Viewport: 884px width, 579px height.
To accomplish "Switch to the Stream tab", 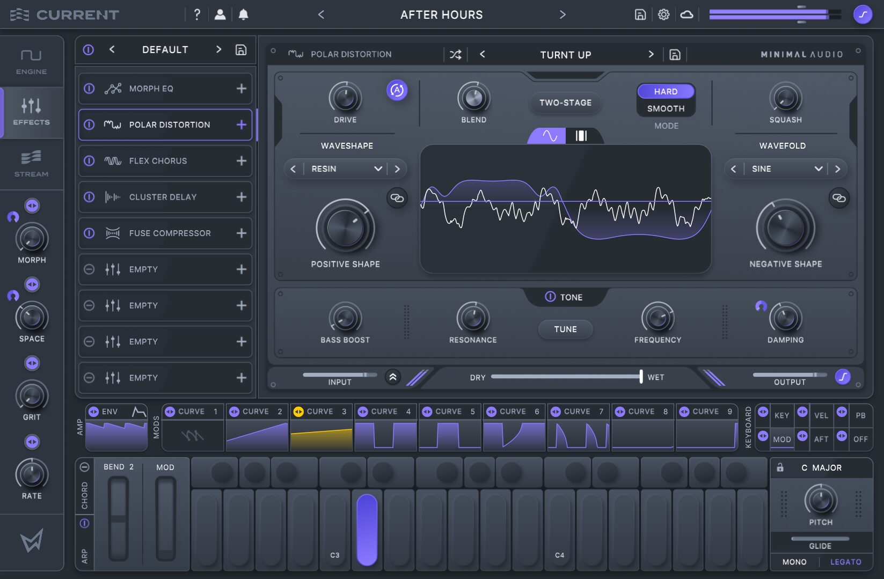I will click(31, 164).
